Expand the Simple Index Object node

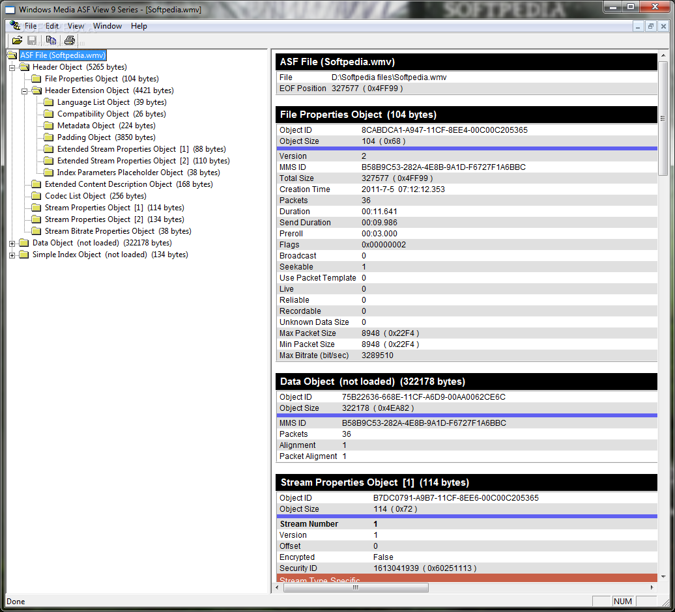click(12, 255)
